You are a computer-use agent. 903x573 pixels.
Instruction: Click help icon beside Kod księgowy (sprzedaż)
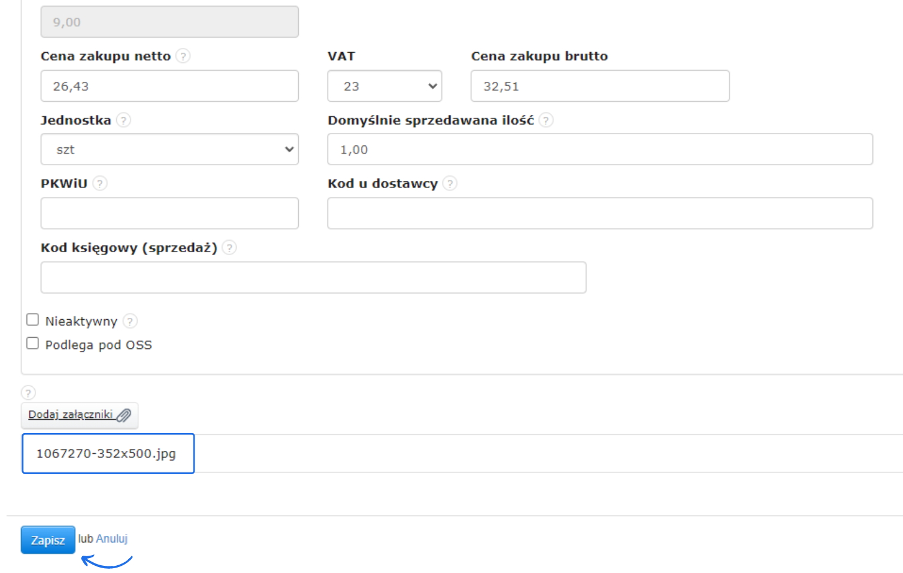(x=229, y=247)
